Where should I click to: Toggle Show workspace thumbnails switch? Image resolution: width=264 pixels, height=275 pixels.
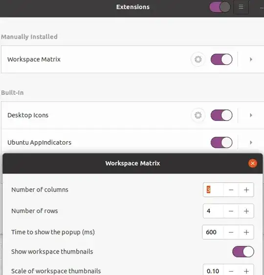[243, 252]
